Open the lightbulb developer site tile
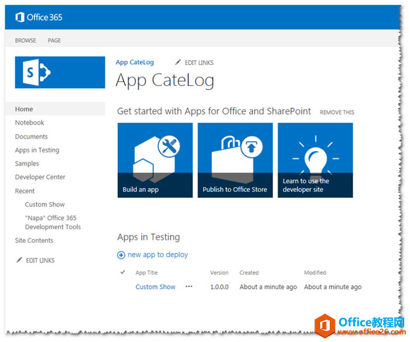The width and height of the screenshot is (410, 342). tap(315, 160)
